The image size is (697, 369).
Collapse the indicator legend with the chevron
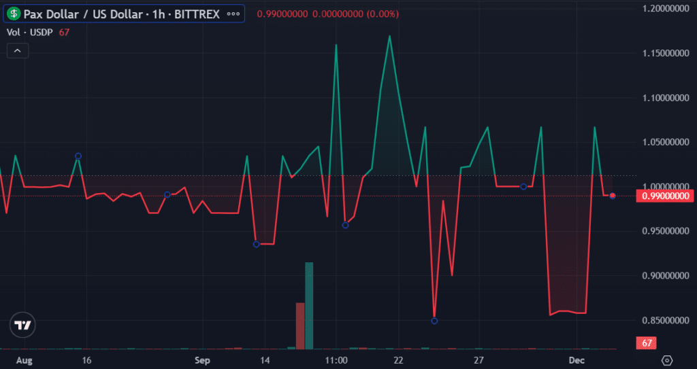pos(17,50)
